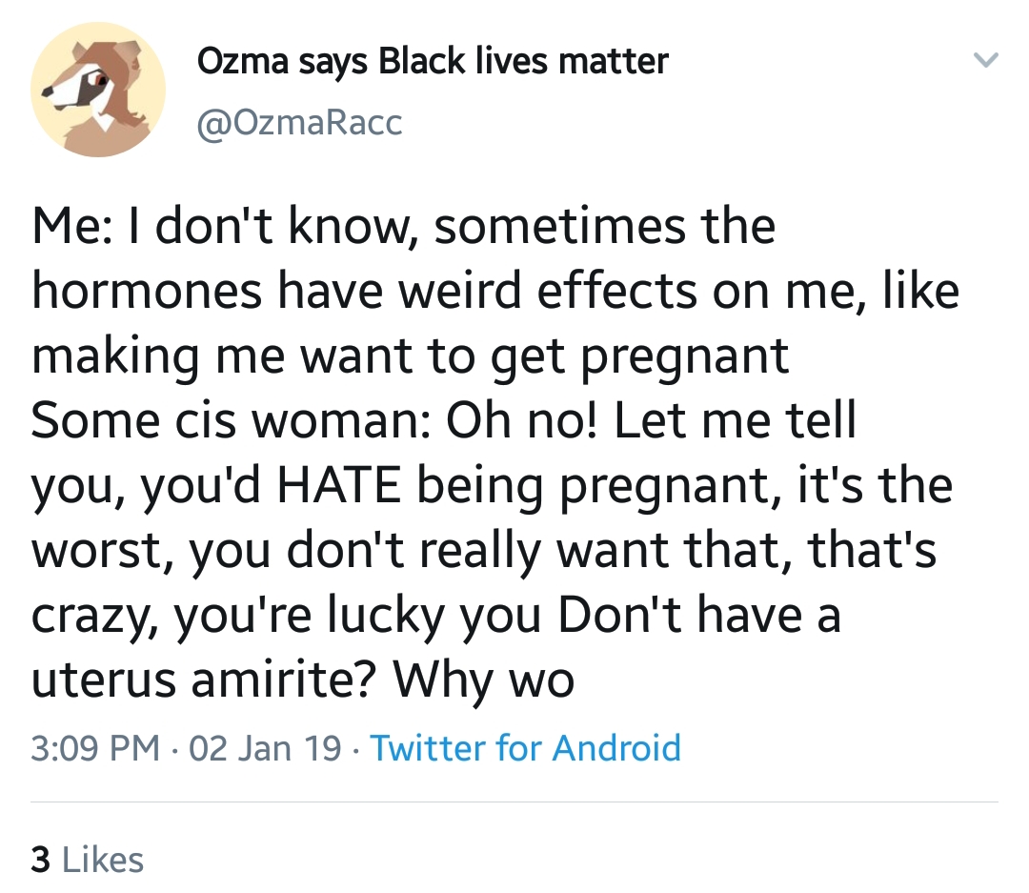Click the @OzmaRacc handle

[x=299, y=122]
